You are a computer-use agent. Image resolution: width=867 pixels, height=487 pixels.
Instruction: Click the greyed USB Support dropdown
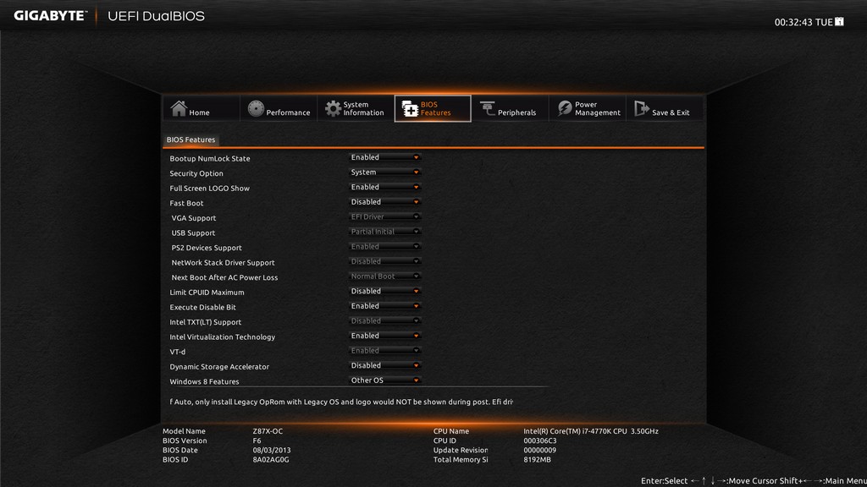(x=385, y=232)
